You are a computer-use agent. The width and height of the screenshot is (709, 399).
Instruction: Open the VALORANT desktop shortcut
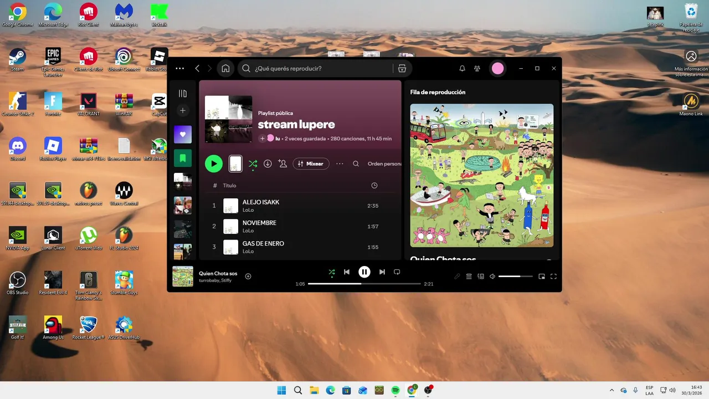point(88,104)
